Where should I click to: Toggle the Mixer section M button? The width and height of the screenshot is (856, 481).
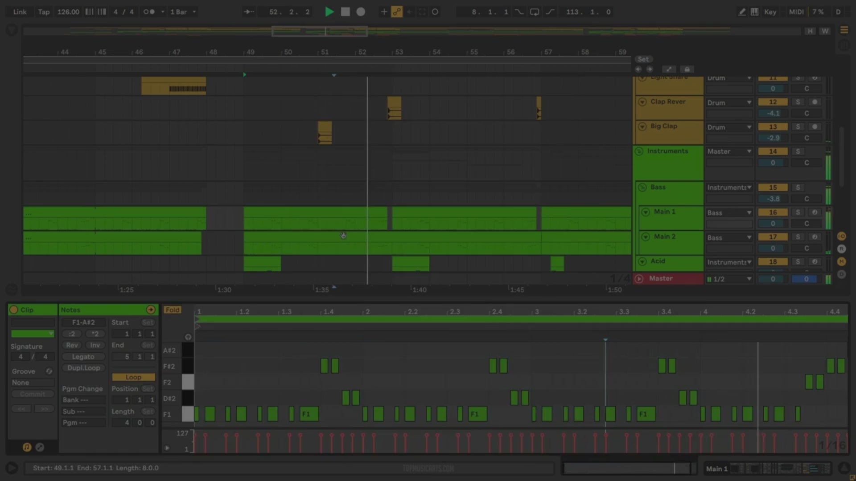[842, 261]
